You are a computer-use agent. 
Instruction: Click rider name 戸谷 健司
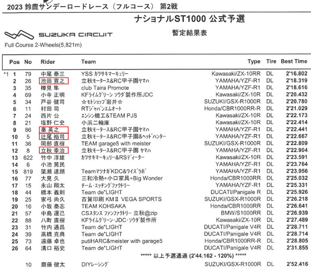[x=53, y=102]
